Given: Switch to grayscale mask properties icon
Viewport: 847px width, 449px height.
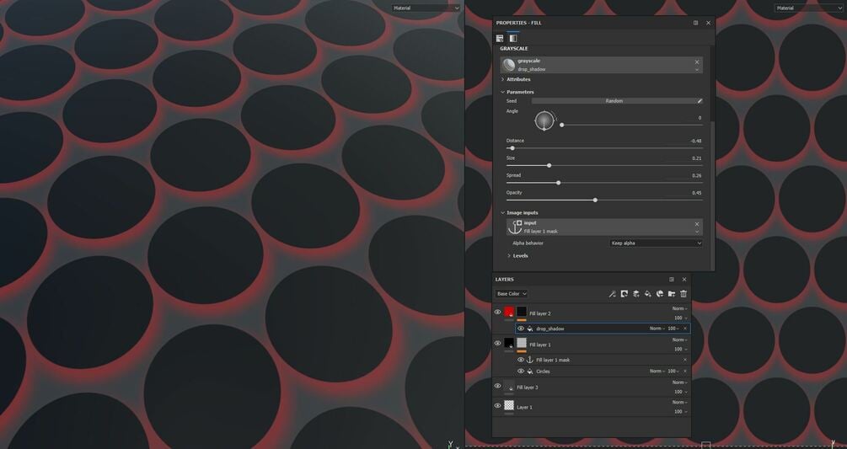Looking at the screenshot, I should pyautogui.click(x=512, y=38).
